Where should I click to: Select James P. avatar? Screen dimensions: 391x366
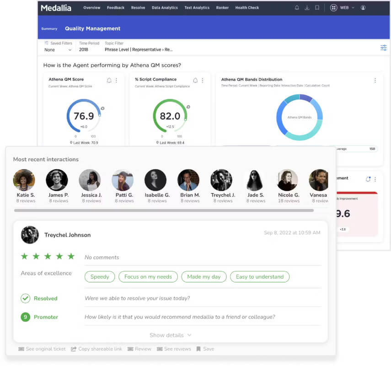57,180
